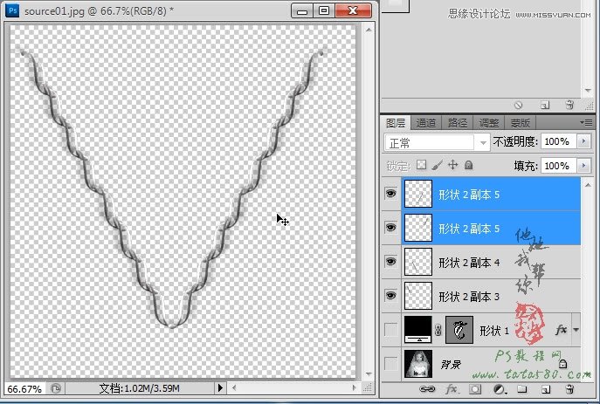Switch to the 蒙版 tab
600x404 pixels.
(x=520, y=123)
